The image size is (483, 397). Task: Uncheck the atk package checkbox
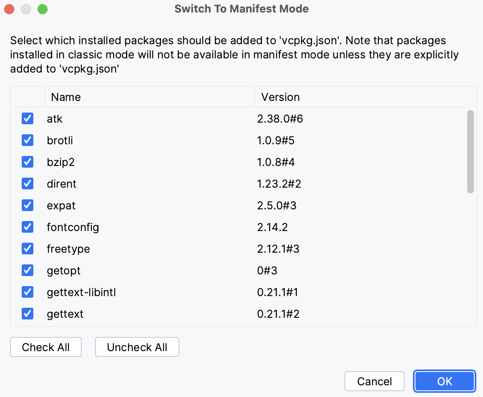pyautogui.click(x=27, y=118)
